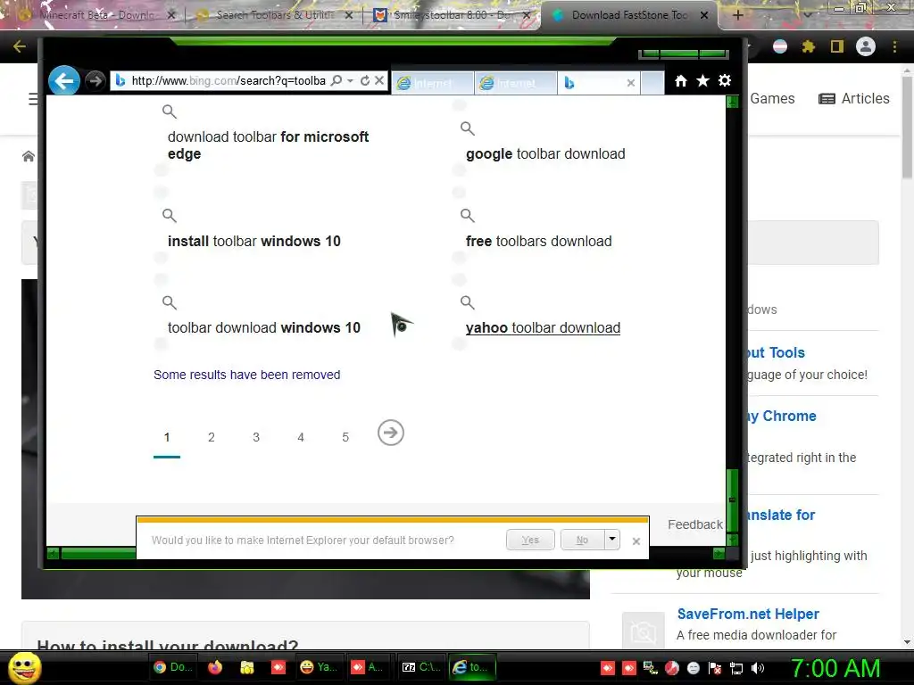Click Internet Explorer taskbar button
The width and height of the screenshot is (914, 685).
472,667
